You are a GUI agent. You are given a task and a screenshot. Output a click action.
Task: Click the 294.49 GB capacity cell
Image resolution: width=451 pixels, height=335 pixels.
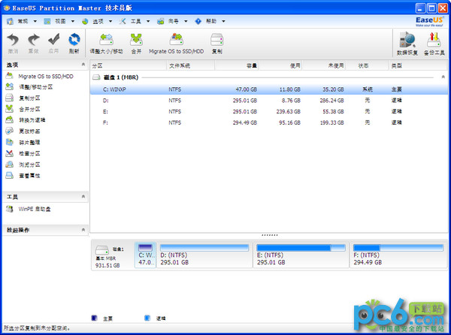coord(245,122)
